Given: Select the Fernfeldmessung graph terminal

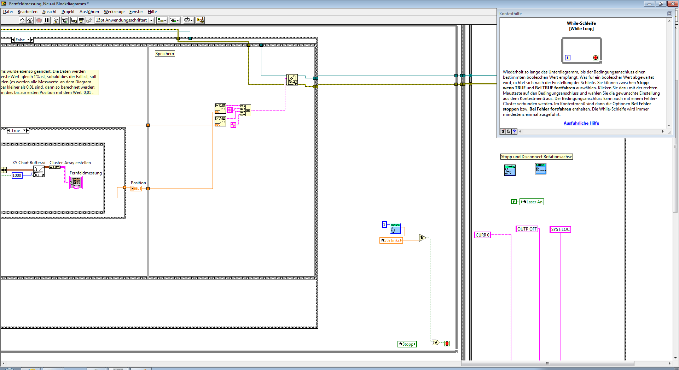Looking at the screenshot, I should coord(76,183).
